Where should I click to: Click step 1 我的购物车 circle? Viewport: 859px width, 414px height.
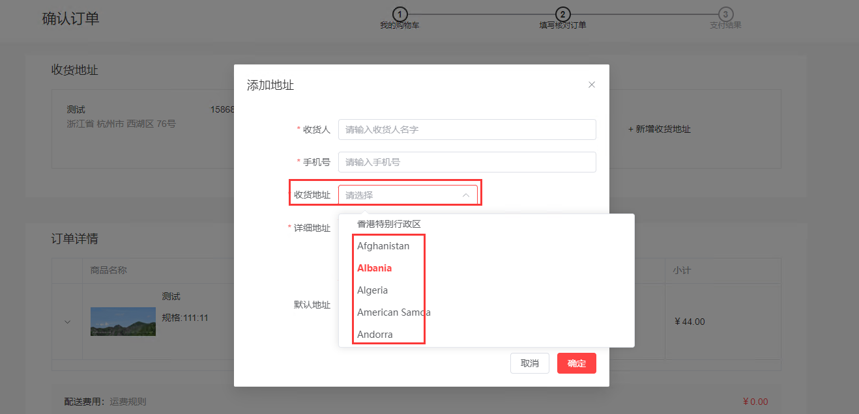point(400,14)
